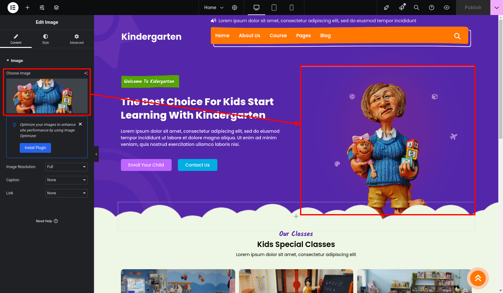Image resolution: width=503 pixels, height=293 pixels.
Task: Switch to mobile device preview
Action: click(292, 8)
